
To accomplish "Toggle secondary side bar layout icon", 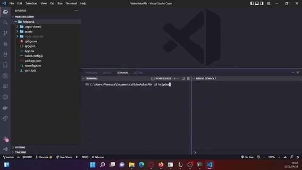I will [x=262, y=3].
